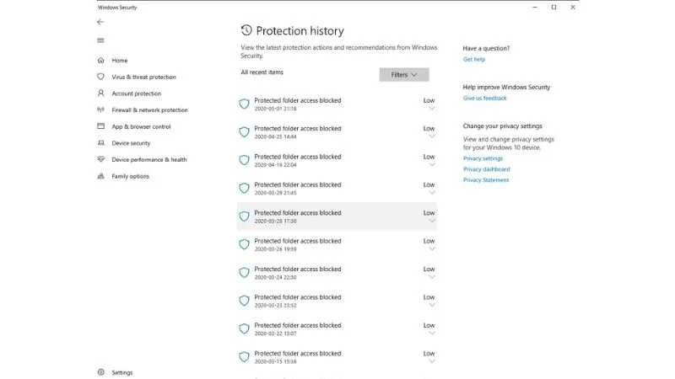This screenshot has height=379, width=675.
Task: Click 'Help improve Windows Security' heading
Action: (x=506, y=87)
